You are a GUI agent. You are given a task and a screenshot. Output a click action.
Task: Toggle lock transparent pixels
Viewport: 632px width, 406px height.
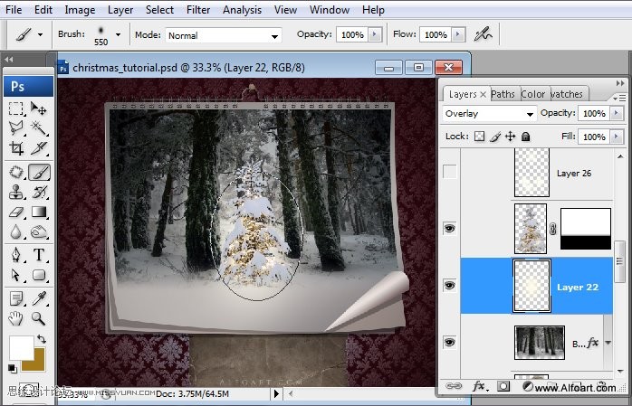(x=479, y=137)
